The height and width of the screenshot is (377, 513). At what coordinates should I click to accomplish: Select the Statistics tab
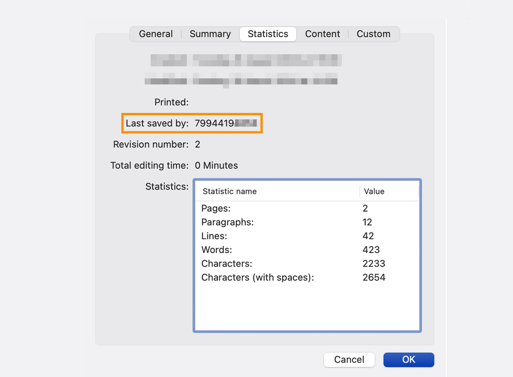[268, 34]
